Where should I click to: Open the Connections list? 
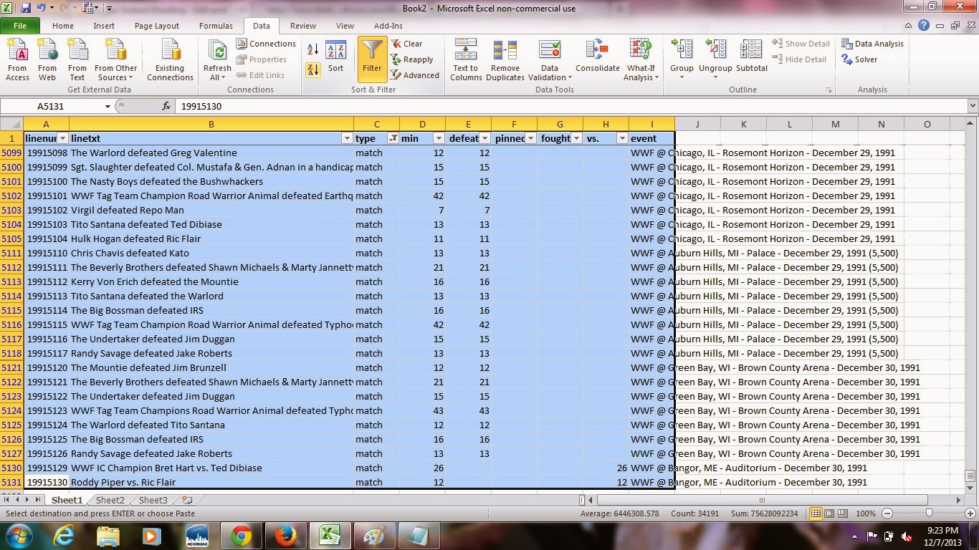(x=266, y=44)
